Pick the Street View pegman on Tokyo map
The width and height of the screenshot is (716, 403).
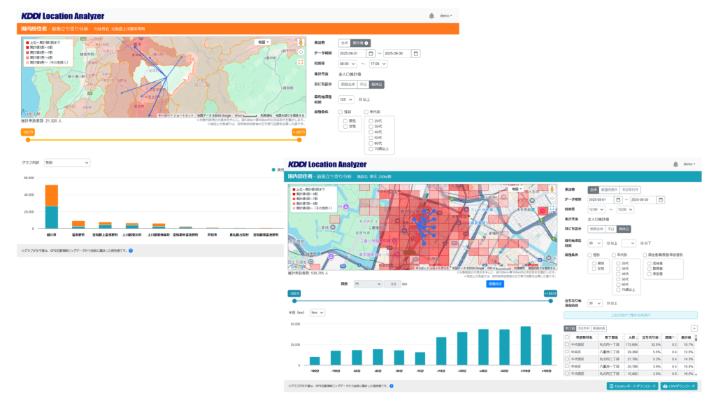(552, 189)
